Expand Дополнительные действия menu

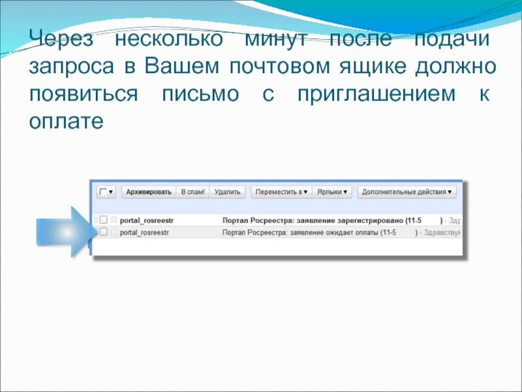tap(407, 192)
